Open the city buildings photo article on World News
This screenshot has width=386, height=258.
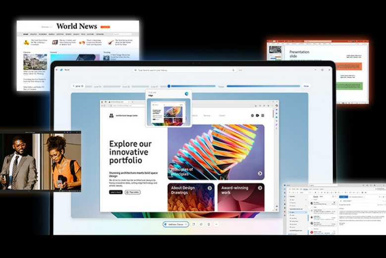35,62
